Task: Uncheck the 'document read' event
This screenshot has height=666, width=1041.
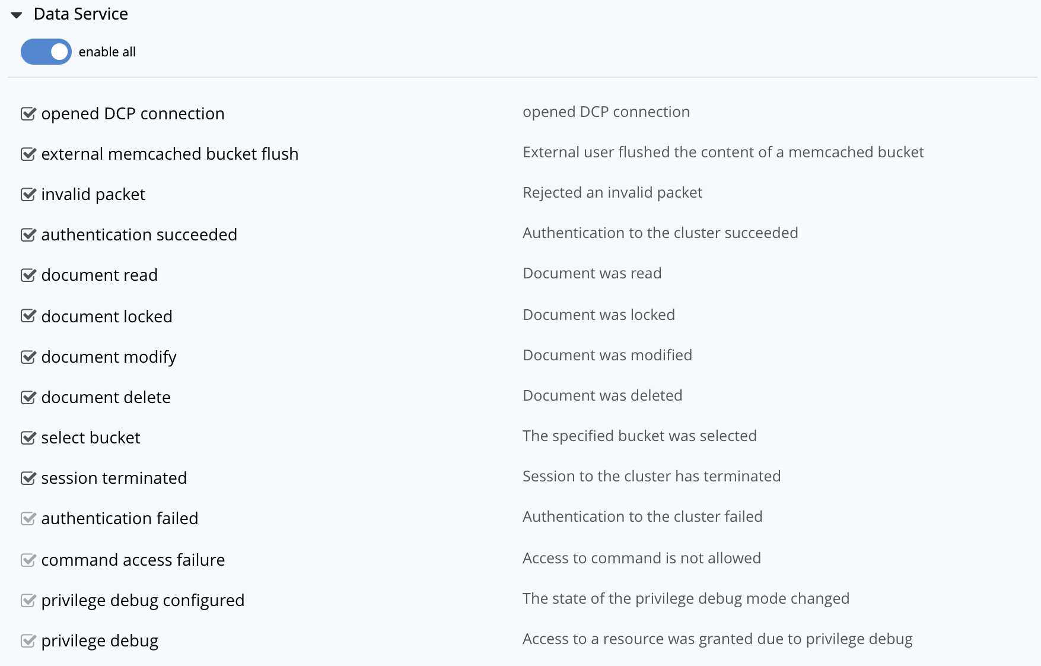Action: (27, 275)
